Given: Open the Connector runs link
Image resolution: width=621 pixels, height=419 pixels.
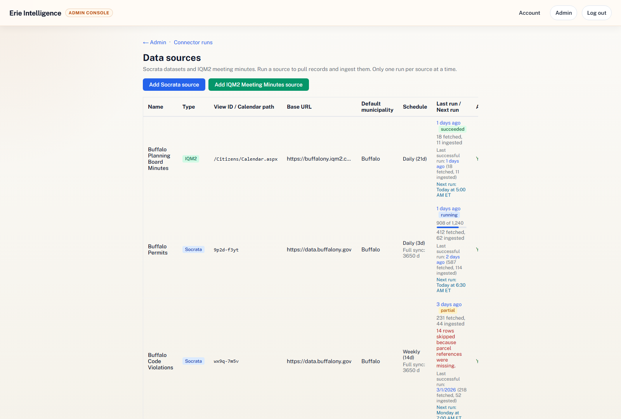Looking at the screenshot, I should pyautogui.click(x=193, y=42).
